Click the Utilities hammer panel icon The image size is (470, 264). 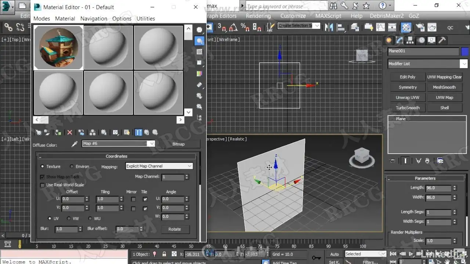(x=442, y=40)
